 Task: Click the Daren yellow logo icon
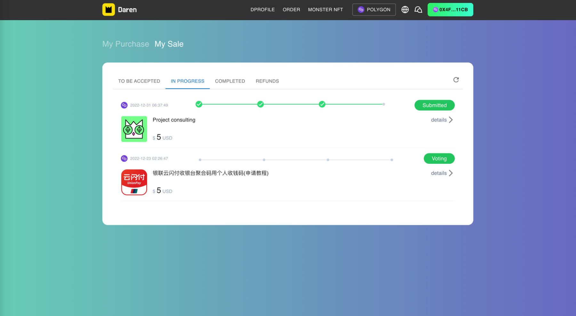click(x=108, y=10)
